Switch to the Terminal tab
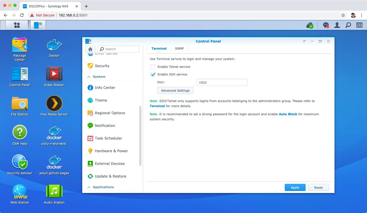 (159, 49)
